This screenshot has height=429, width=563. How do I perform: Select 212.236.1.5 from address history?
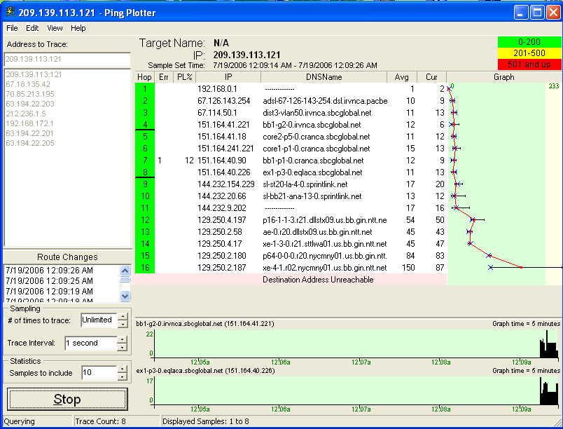click(x=26, y=114)
